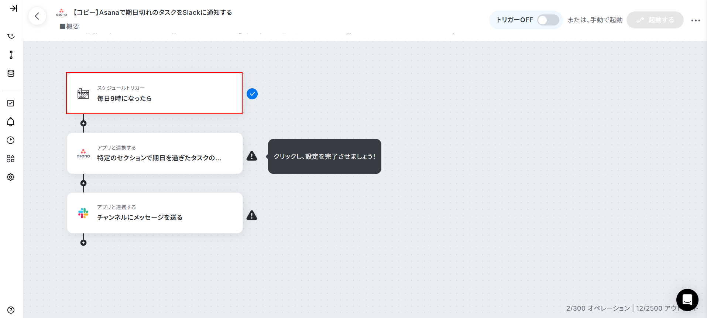This screenshot has width=707, height=318.
Task: Select the 毎日9時になったら schedule trigger card
Action: [x=154, y=93]
